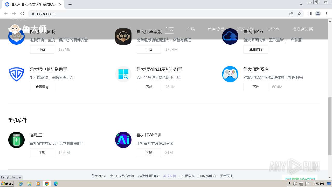332x187 pixels.
Task: Click the 鲁大师尊享版 monkey icon
Action: point(123,37)
